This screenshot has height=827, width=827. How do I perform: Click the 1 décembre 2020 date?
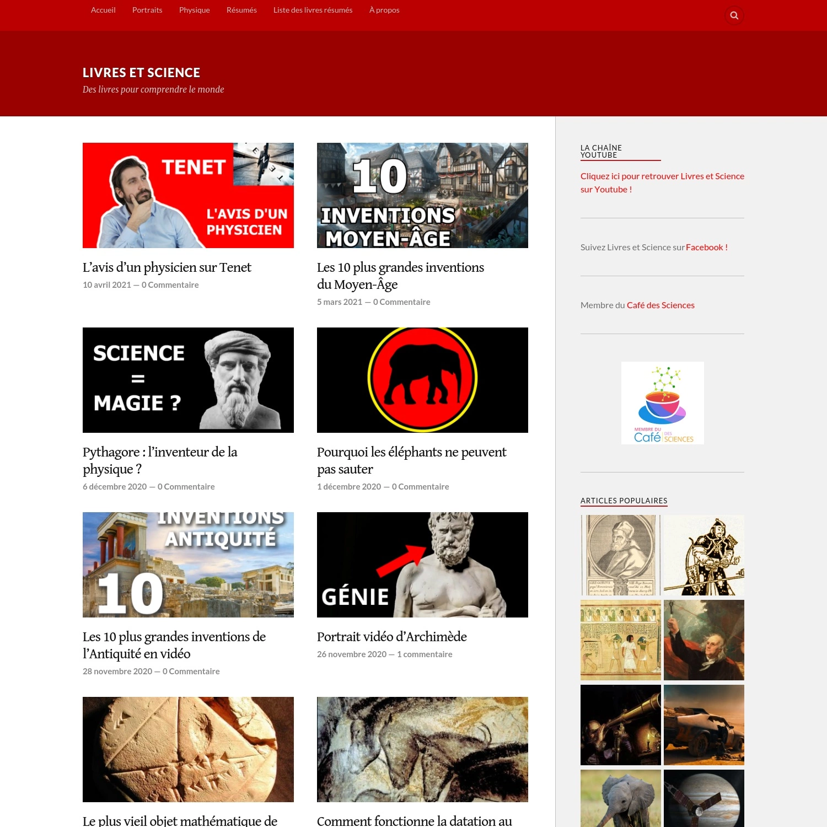[x=349, y=487]
